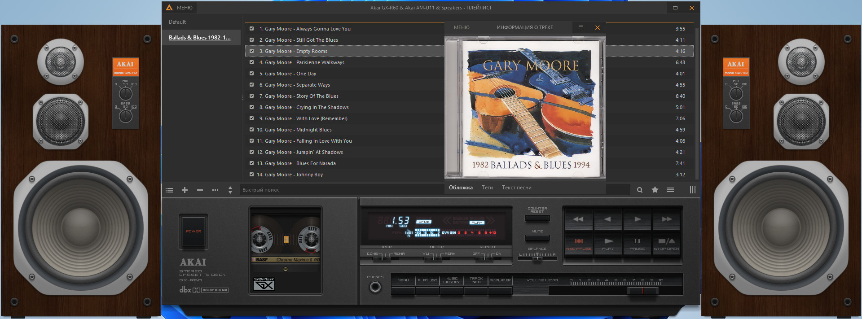Click the deck's MENU button
This screenshot has width=862, height=319.
coord(403,291)
